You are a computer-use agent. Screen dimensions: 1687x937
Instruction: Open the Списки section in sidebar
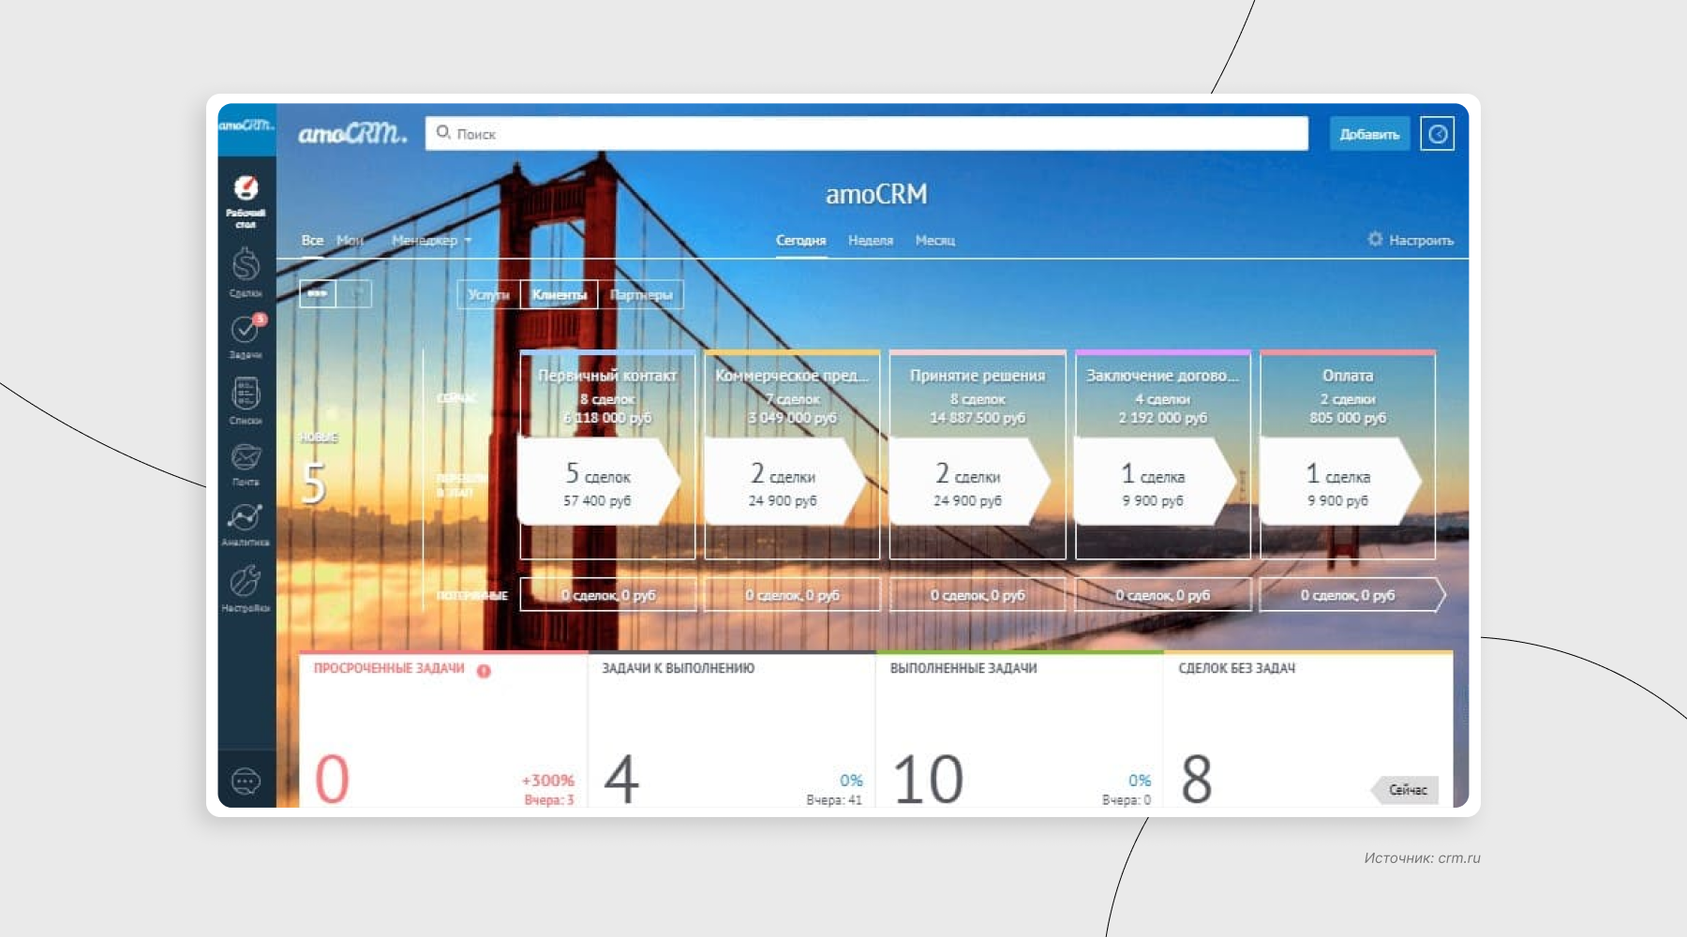click(x=246, y=400)
